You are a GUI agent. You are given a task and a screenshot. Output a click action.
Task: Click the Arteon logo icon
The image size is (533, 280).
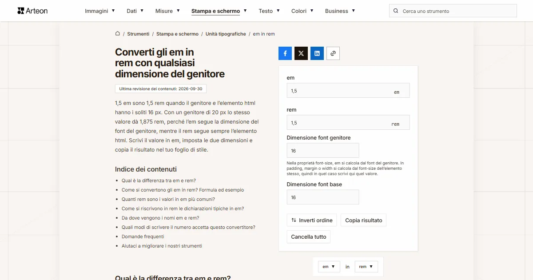pyautogui.click(x=21, y=11)
